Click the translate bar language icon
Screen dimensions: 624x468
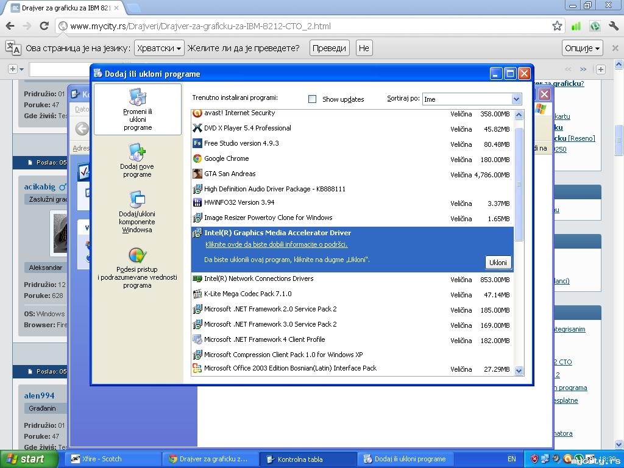click(x=13, y=48)
